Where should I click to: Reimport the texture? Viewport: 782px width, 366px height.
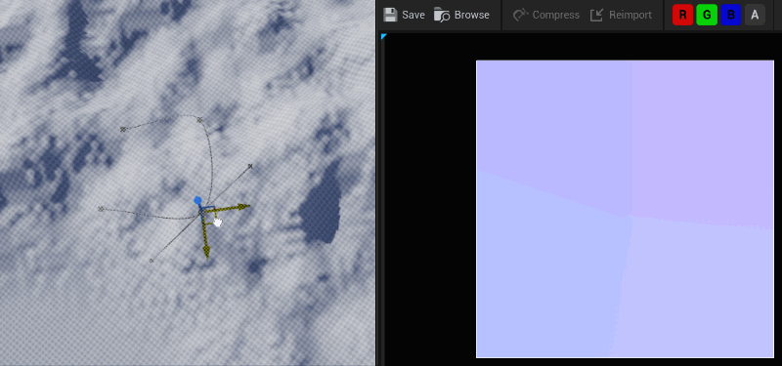[621, 15]
